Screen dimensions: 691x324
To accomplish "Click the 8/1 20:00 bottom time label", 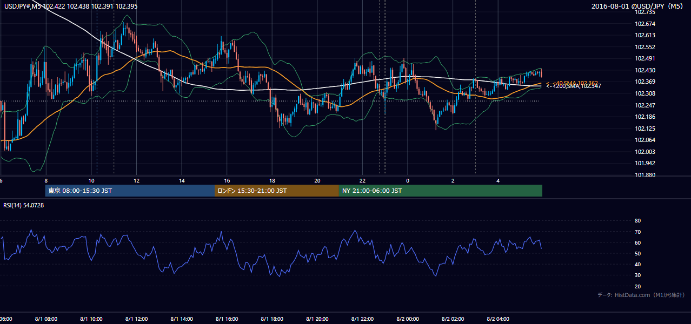I will point(317,319).
